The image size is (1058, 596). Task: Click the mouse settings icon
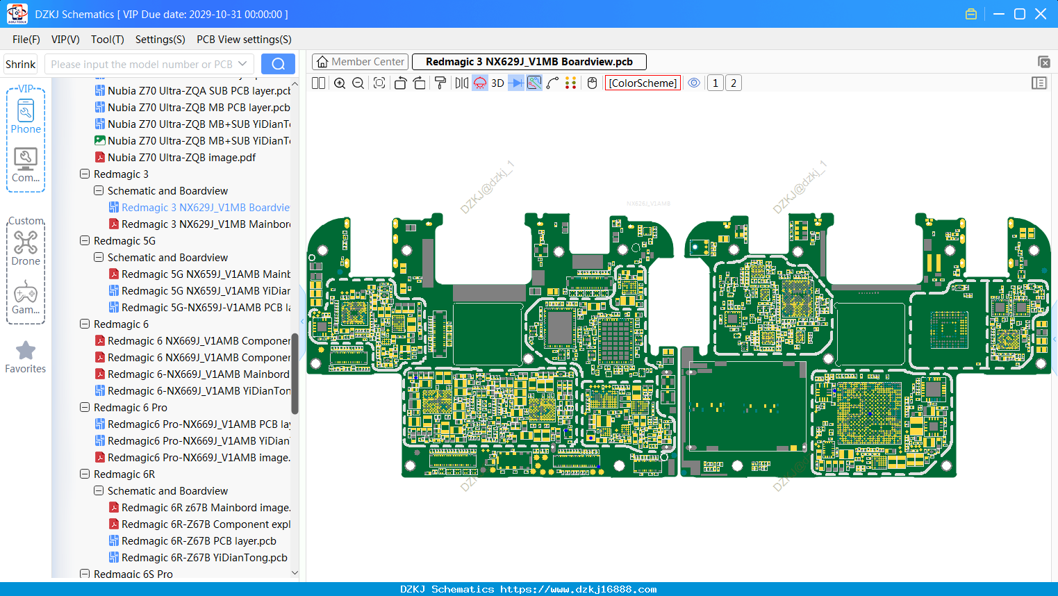(592, 83)
